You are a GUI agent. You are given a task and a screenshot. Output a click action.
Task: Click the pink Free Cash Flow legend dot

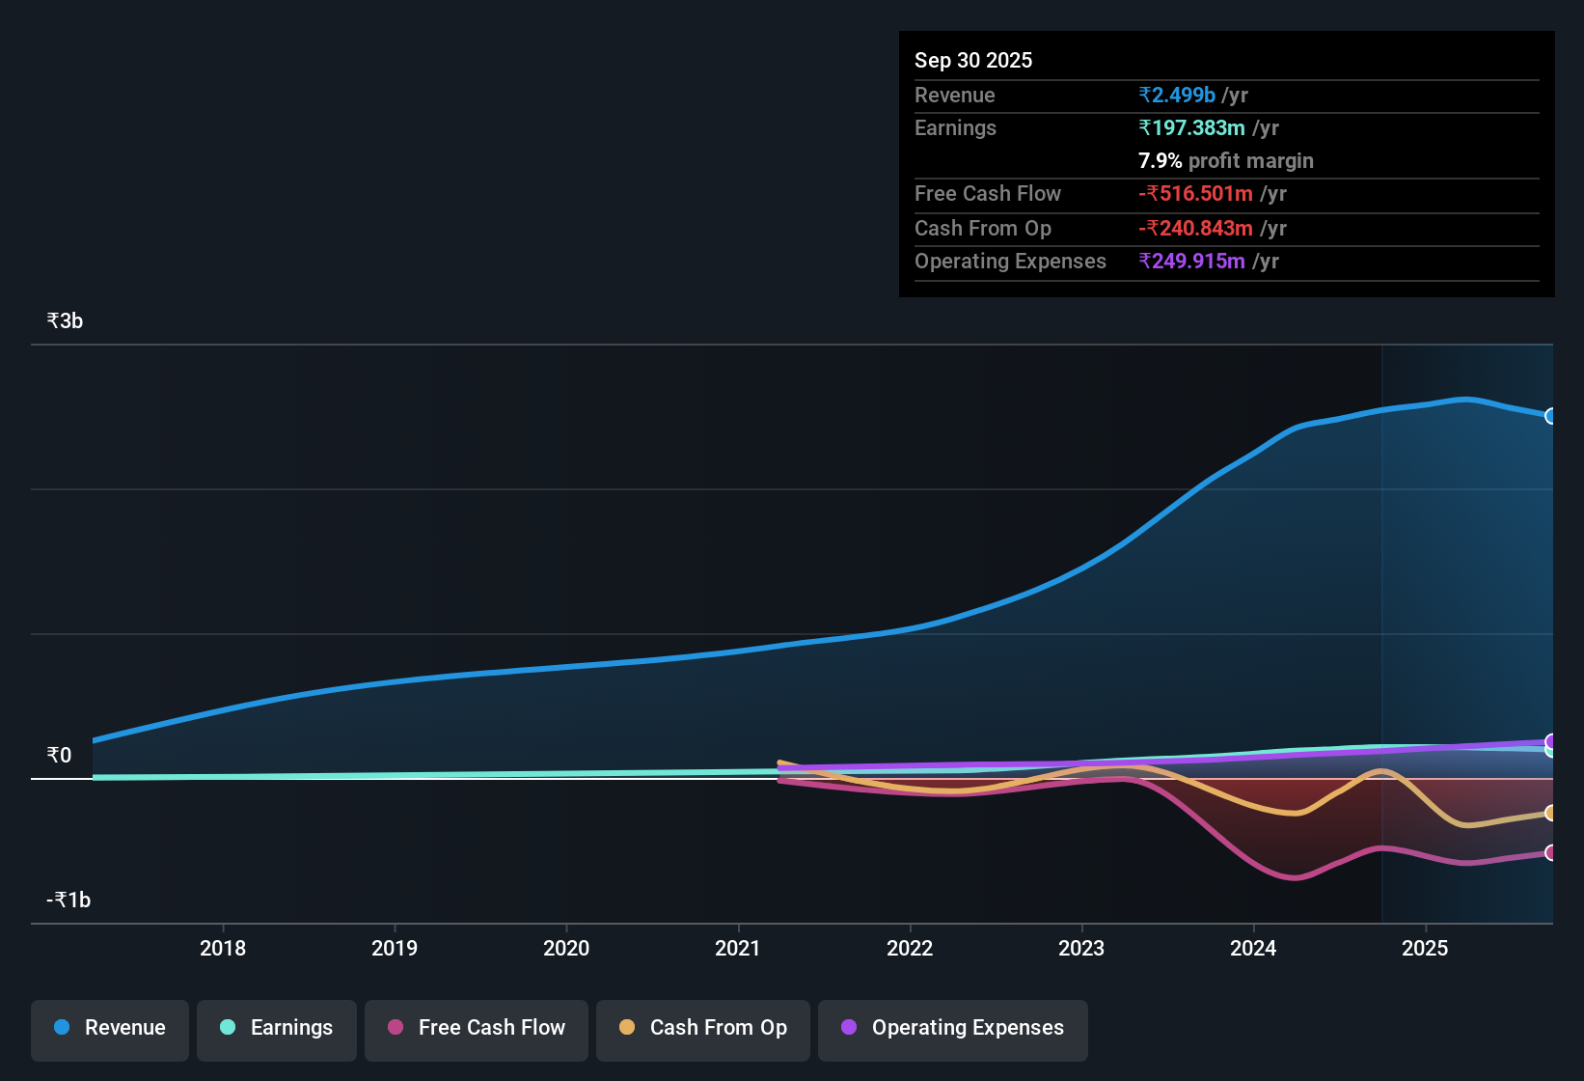[395, 1028]
